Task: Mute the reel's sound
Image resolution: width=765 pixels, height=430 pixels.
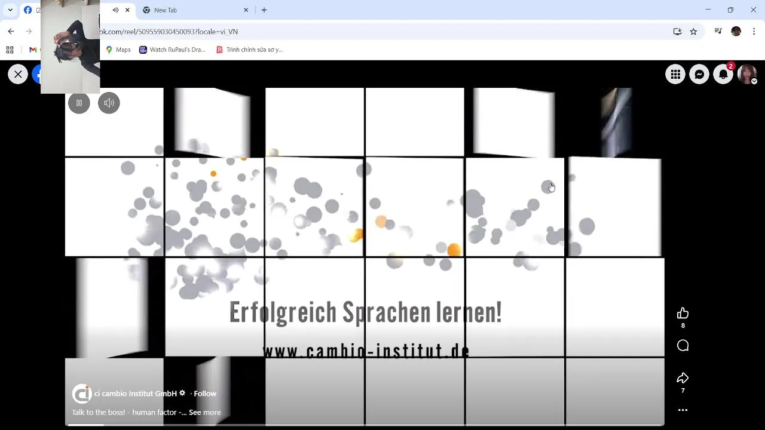Action: point(109,103)
